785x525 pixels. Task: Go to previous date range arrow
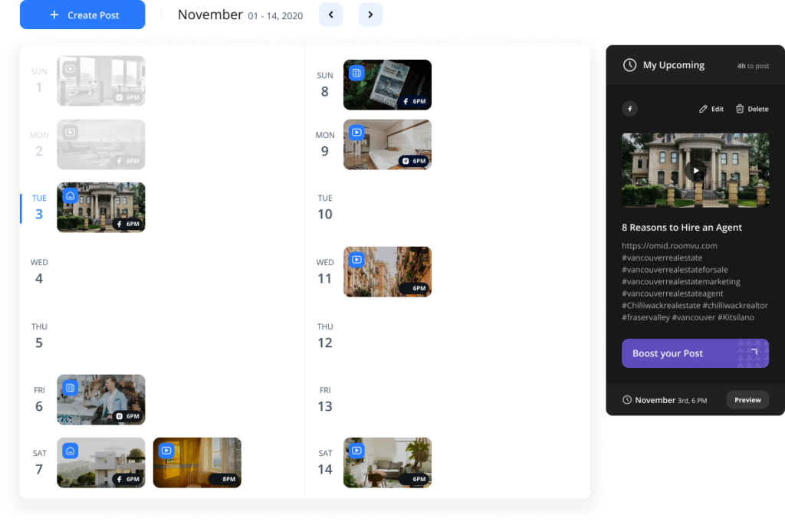330,15
